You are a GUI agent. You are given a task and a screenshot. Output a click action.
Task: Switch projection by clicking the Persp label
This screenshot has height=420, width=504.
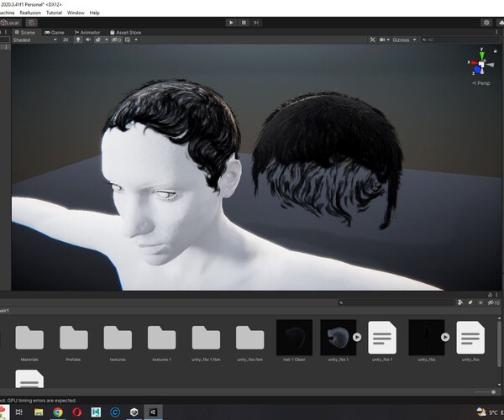481,83
